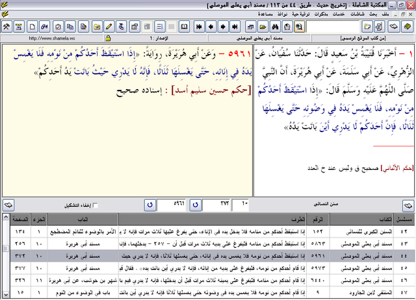This screenshot has width=416, height=300.
Task: Click the volume field showing 10
Action: [x=240, y=205]
